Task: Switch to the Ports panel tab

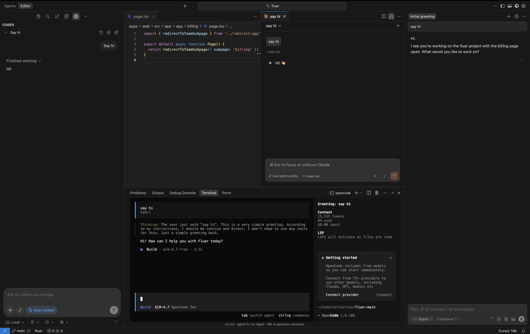Action: pos(226,193)
